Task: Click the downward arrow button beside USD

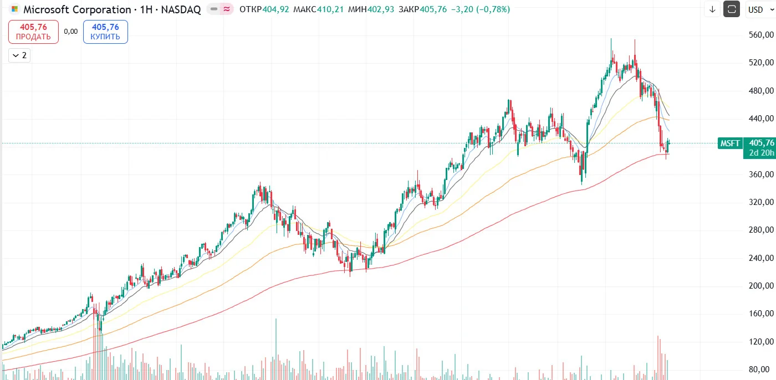Action: 712,9
